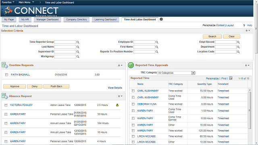The width and height of the screenshot is (258, 145).
Task: Expand the Overtime Requests pagelet options menu
Action: [120, 65]
